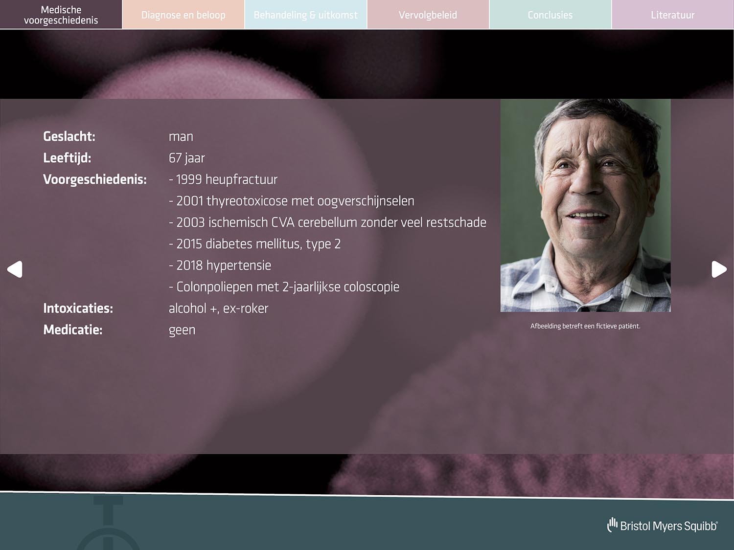The height and width of the screenshot is (550, 734).
Task: Click the value 'man'
Action: [181, 137]
